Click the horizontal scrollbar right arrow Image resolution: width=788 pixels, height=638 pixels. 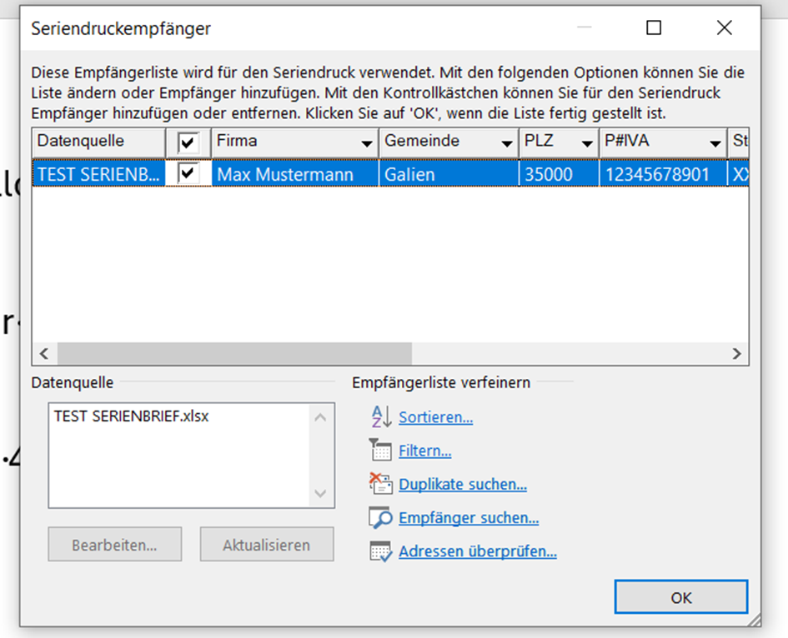point(737,354)
